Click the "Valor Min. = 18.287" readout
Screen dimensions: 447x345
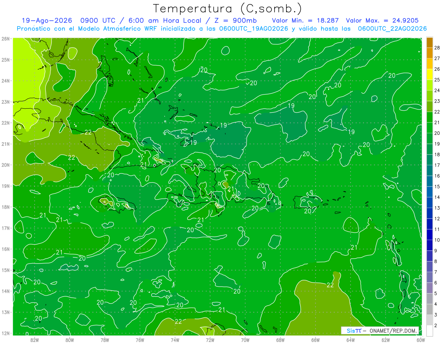click(305, 20)
